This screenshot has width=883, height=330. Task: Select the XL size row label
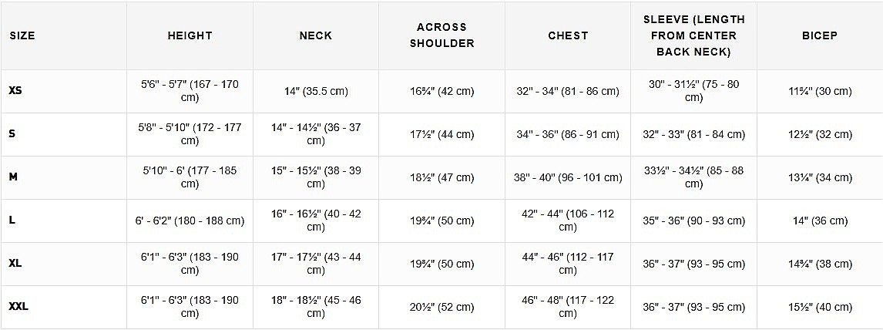[x=15, y=263]
